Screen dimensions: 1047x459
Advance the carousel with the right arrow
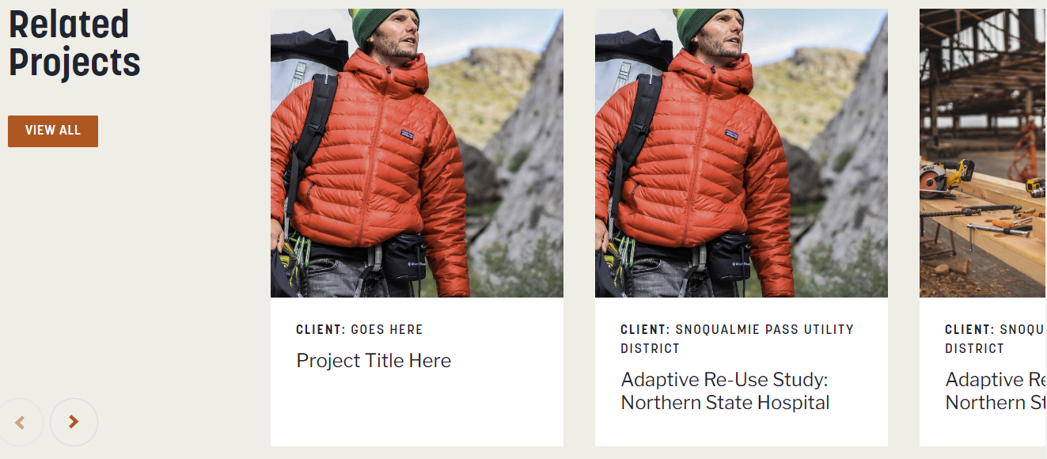[x=74, y=423]
